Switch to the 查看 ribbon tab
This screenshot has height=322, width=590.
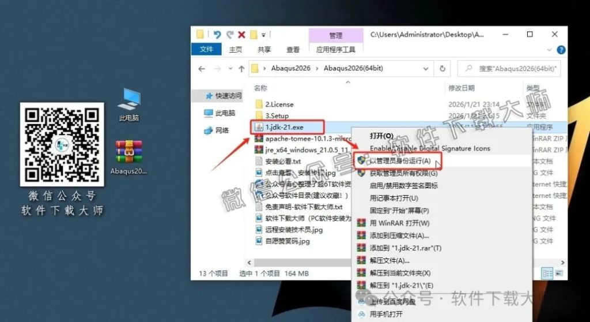(x=293, y=50)
